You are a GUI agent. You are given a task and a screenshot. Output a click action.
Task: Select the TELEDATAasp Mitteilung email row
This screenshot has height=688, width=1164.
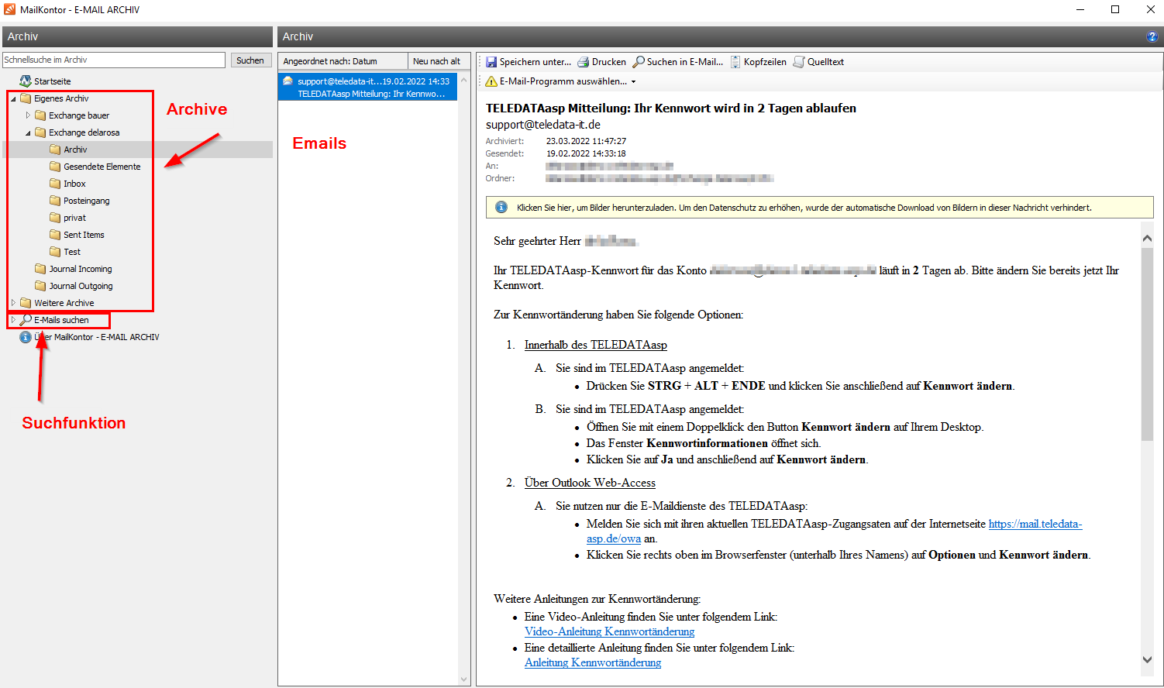[367, 88]
